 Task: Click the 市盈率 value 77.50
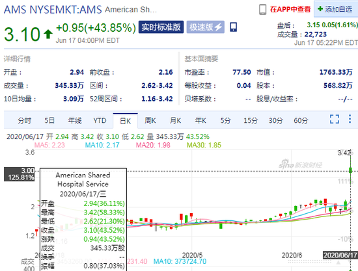[x=241, y=72]
